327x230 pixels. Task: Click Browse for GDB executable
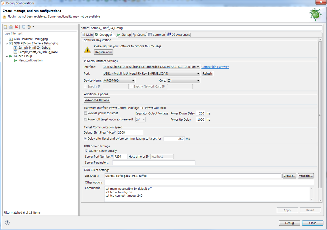[289, 176]
